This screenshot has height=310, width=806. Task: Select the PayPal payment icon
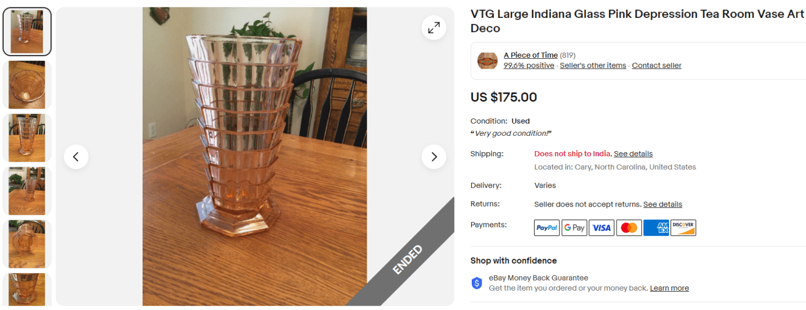click(x=546, y=227)
